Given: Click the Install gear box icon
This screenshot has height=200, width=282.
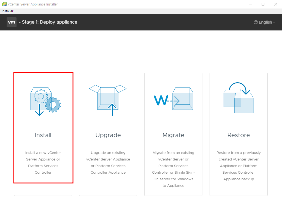Looking at the screenshot, I should [45, 102].
